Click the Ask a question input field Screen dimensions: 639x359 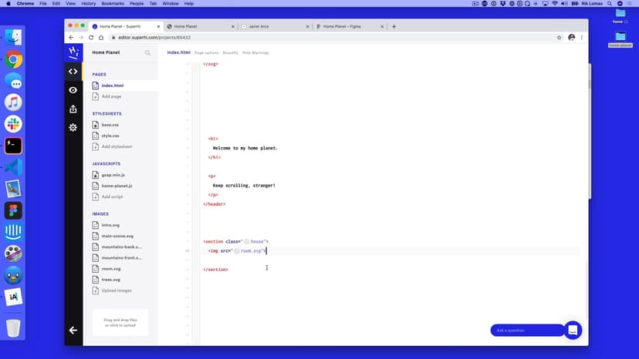point(527,330)
